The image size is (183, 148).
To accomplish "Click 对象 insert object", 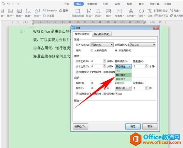I will click(175, 10).
